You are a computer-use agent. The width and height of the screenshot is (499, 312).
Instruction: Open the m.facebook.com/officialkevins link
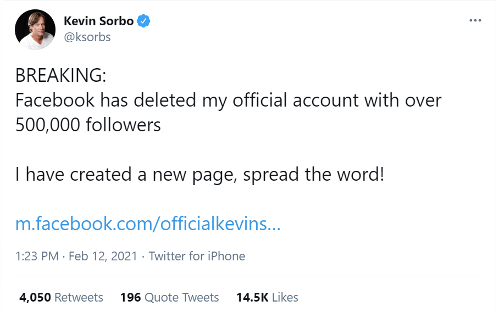(148, 224)
